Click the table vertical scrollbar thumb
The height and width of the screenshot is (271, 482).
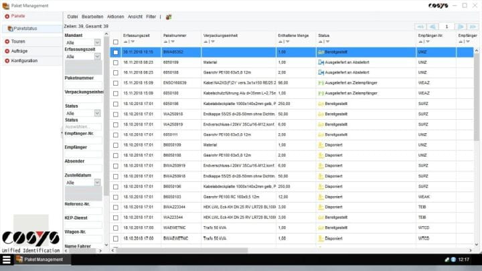[x=477, y=97]
